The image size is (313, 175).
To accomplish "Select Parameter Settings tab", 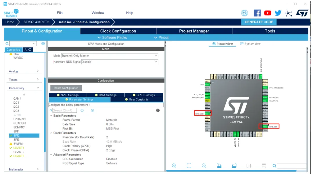I will pyautogui.click(x=79, y=99).
